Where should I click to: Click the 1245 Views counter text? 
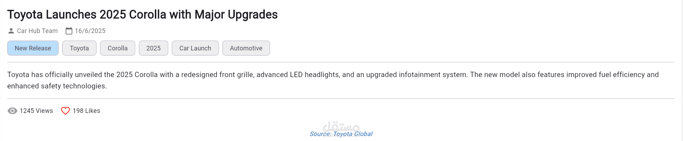click(36, 111)
